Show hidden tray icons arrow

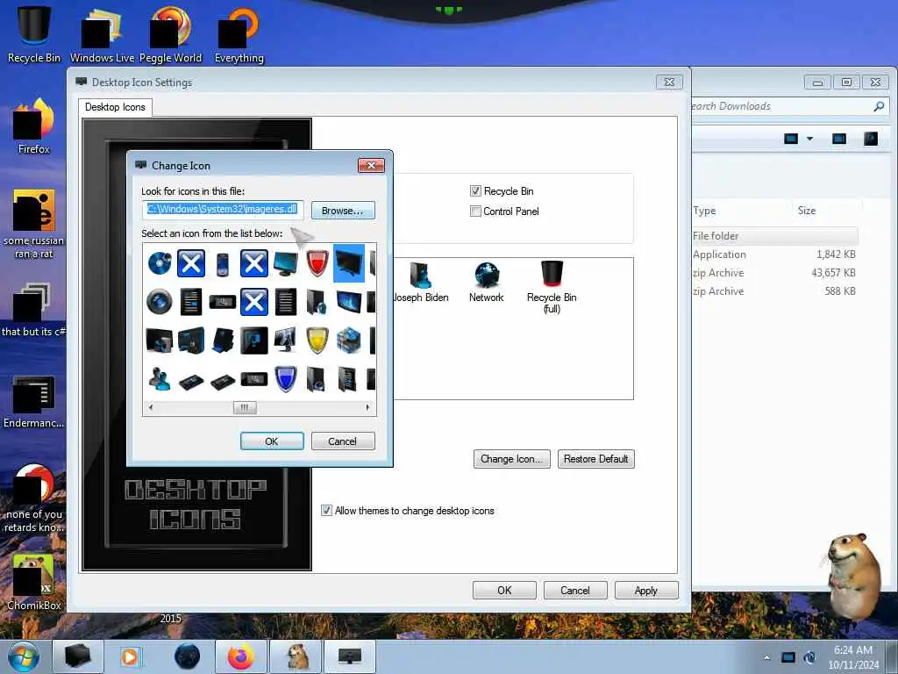(x=766, y=657)
